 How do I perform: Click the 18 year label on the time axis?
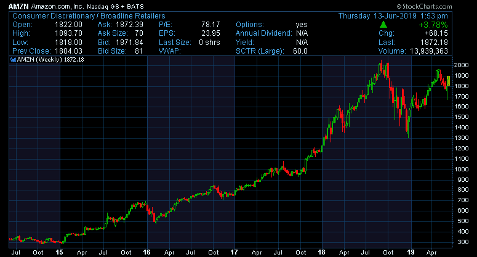tap(321, 252)
